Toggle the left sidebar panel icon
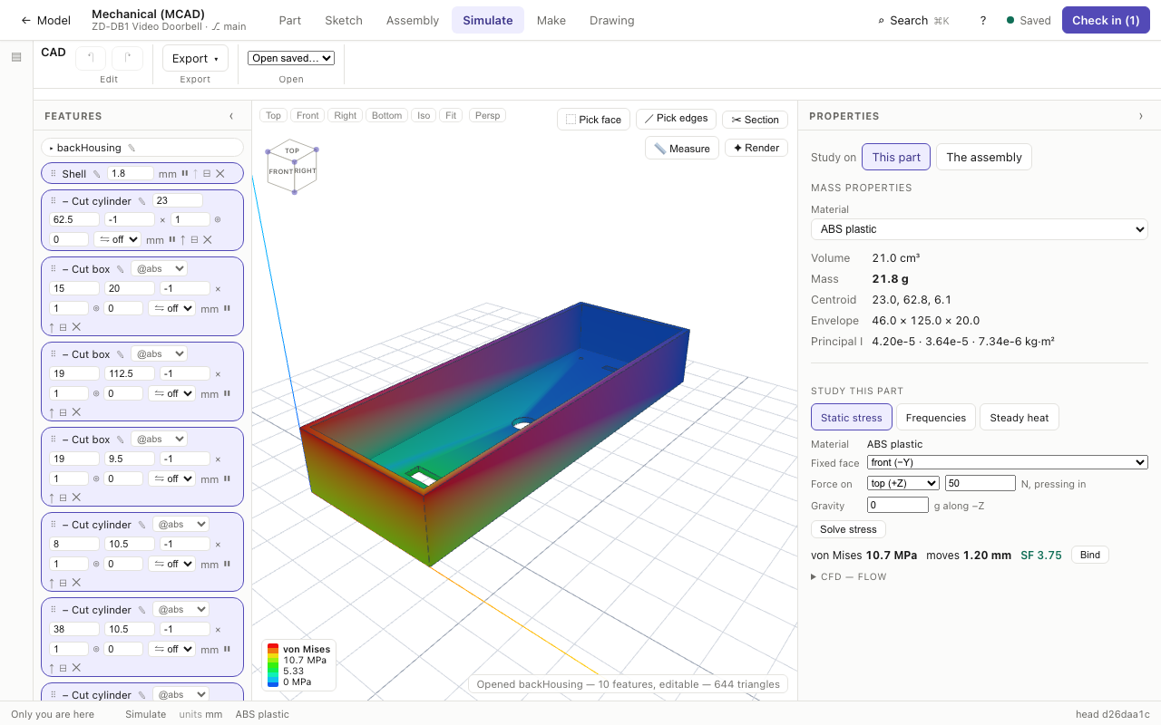Viewport: 1161px width, 725px height. pyautogui.click(x=16, y=57)
